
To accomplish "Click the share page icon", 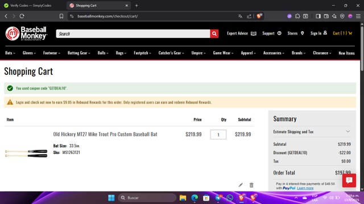I will click(249, 16).
